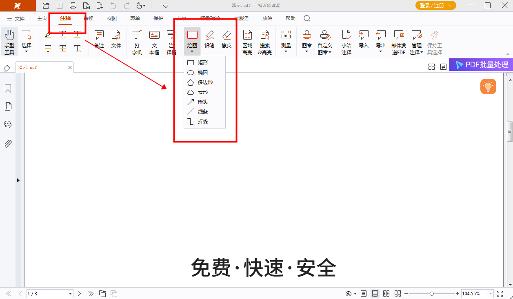Select the 文本框 text box tool
The height and width of the screenshot is (299, 513).
(x=154, y=42)
